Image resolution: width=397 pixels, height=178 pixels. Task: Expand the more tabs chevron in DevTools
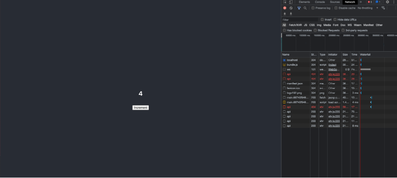[361, 2]
